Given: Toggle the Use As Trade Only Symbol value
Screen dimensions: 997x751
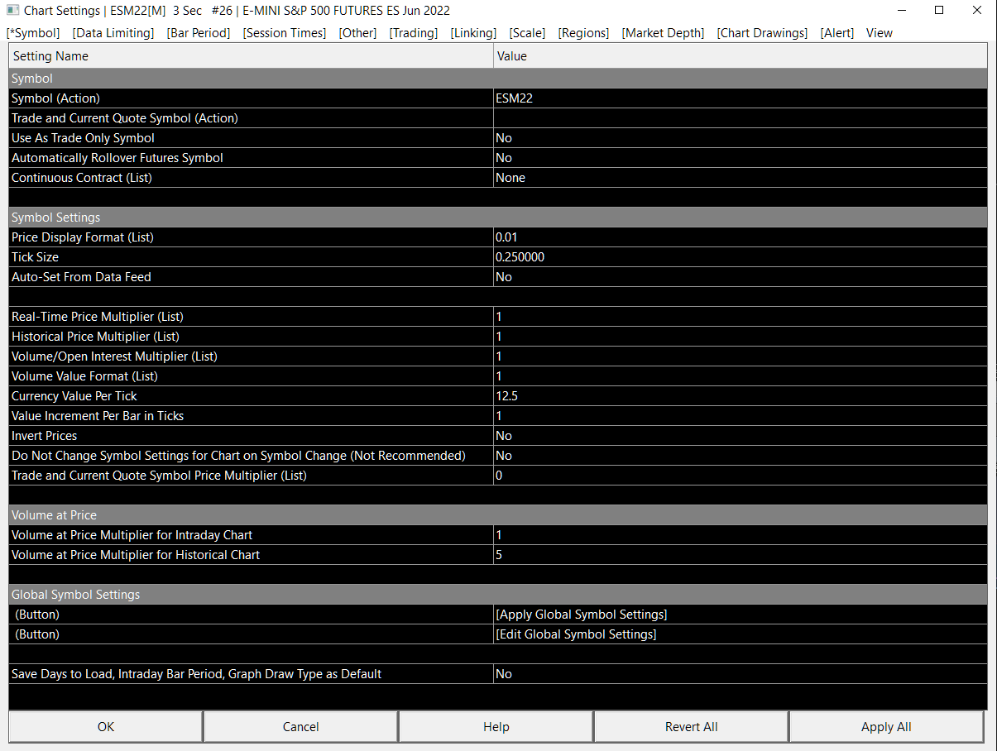Looking at the screenshot, I should pos(740,138).
